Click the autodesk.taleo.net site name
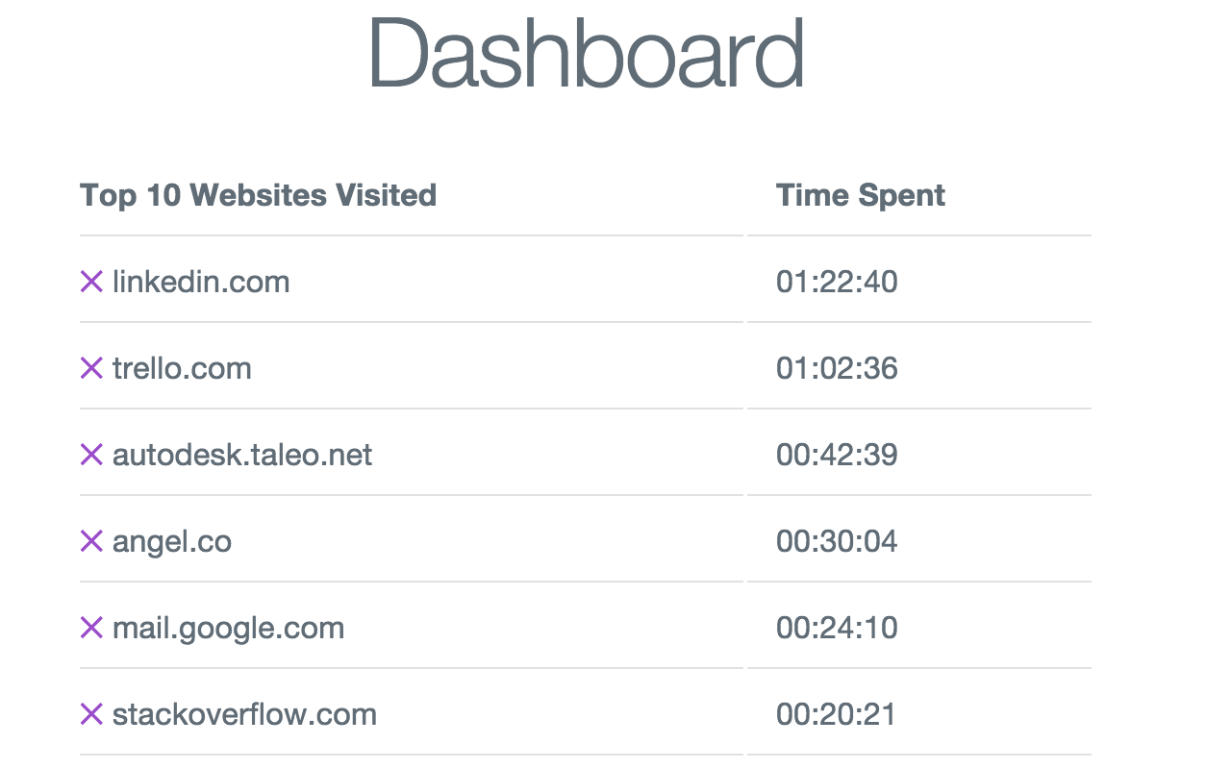 click(x=242, y=455)
